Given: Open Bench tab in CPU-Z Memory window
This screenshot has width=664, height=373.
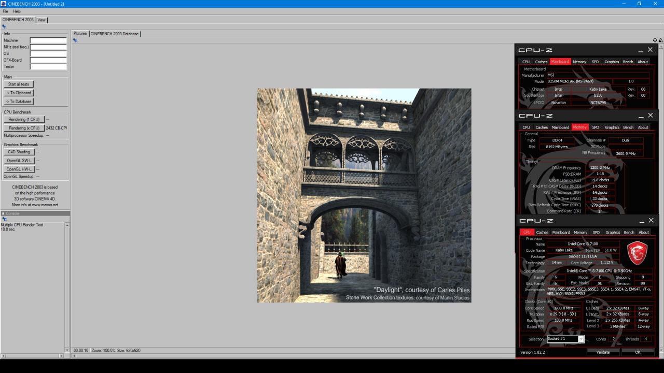Looking at the screenshot, I should click(628, 127).
